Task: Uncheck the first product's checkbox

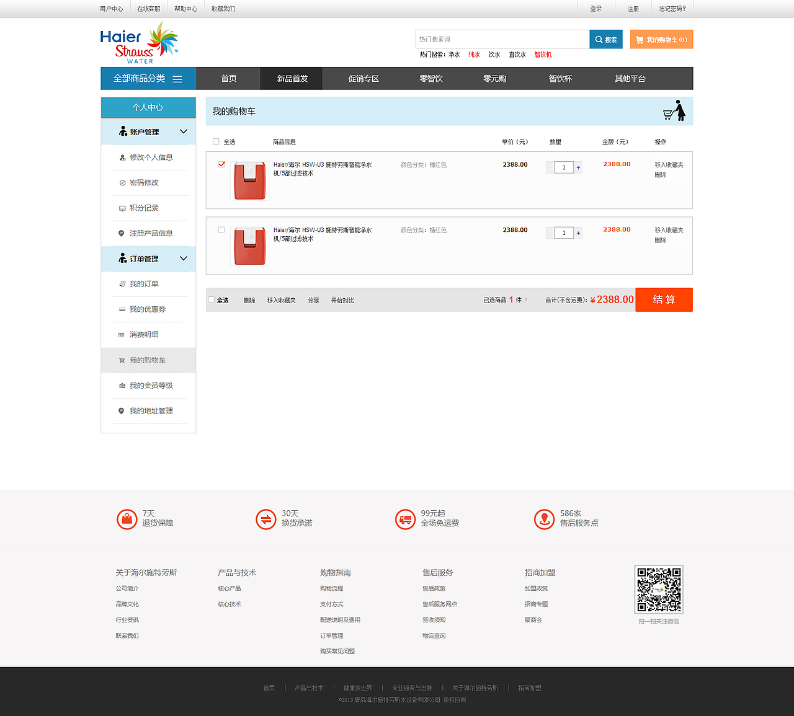Action: pos(221,164)
